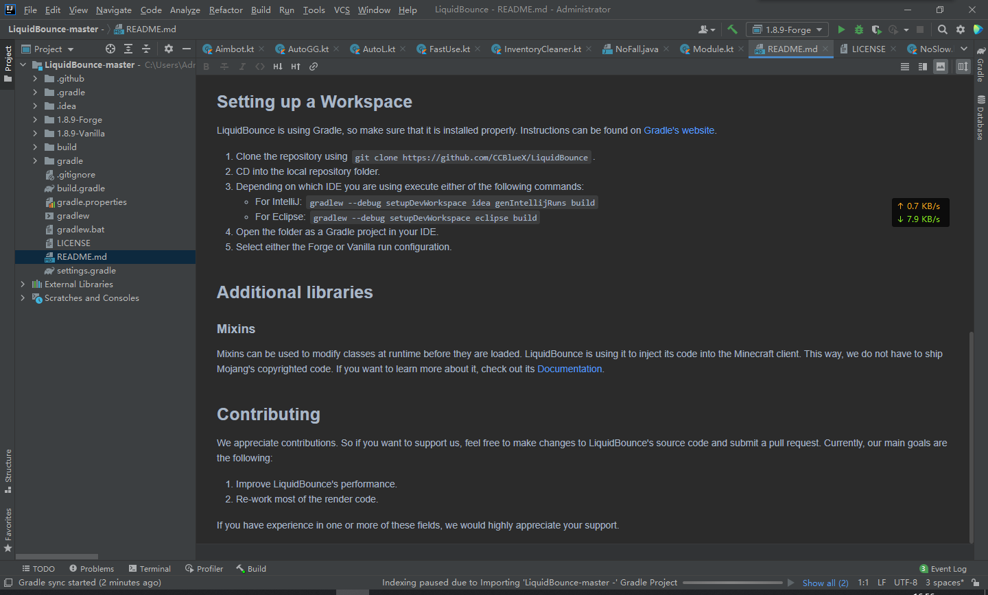This screenshot has width=988, height=595.
Task: Open Project panel settings gear
Action: pos(169,49)
